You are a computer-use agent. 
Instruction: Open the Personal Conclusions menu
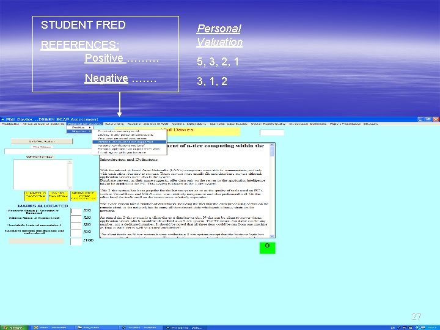85,123
